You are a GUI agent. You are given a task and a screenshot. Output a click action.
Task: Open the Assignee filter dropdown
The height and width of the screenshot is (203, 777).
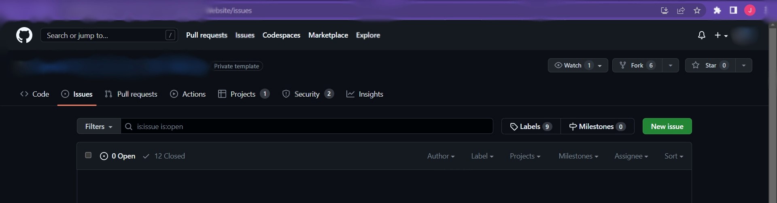pyautogui.click(x=631, y=156)
